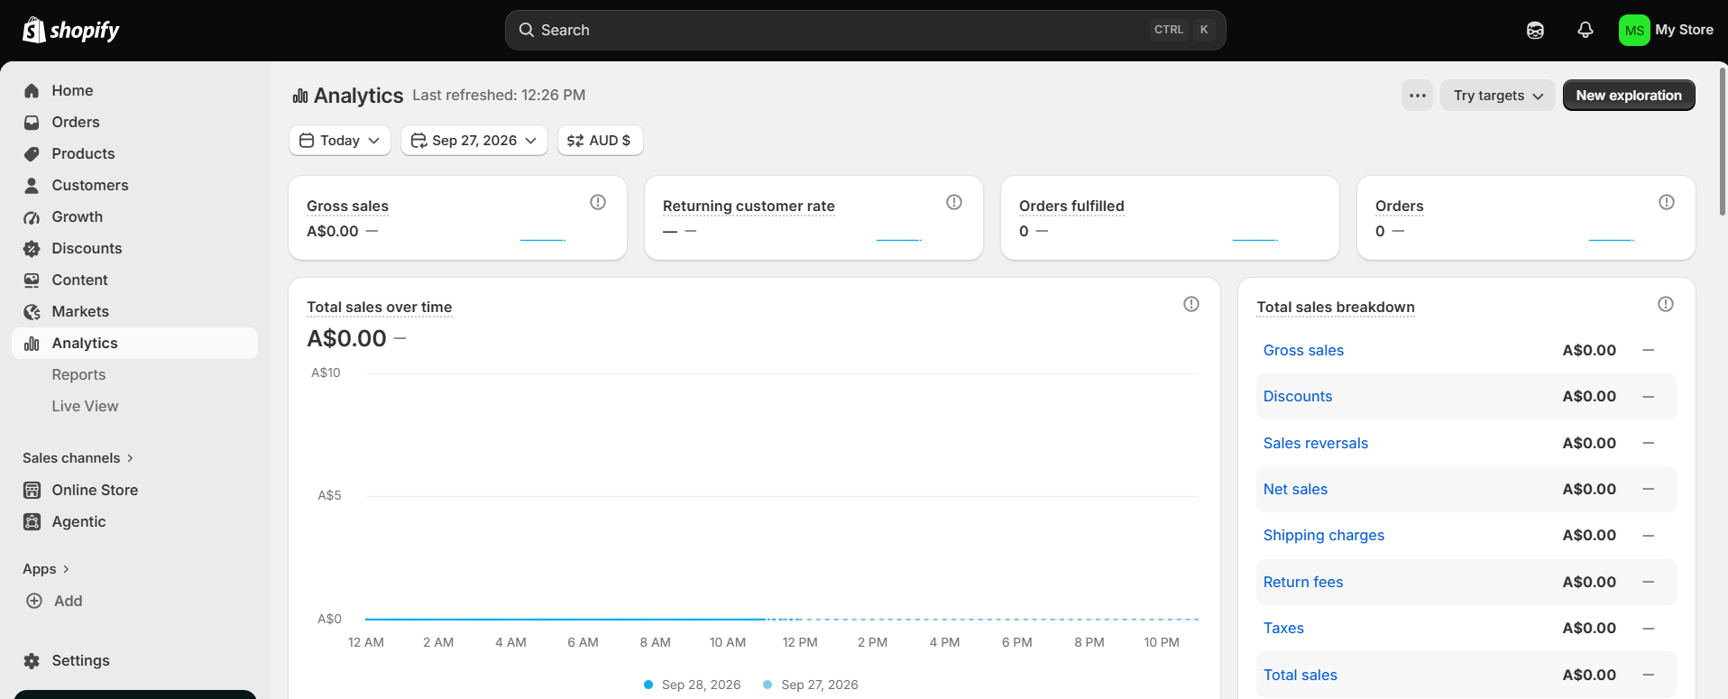This screenshot has height=699, width=1728.
Task: Open the Net sales link
Action: tap(1295, 489)
